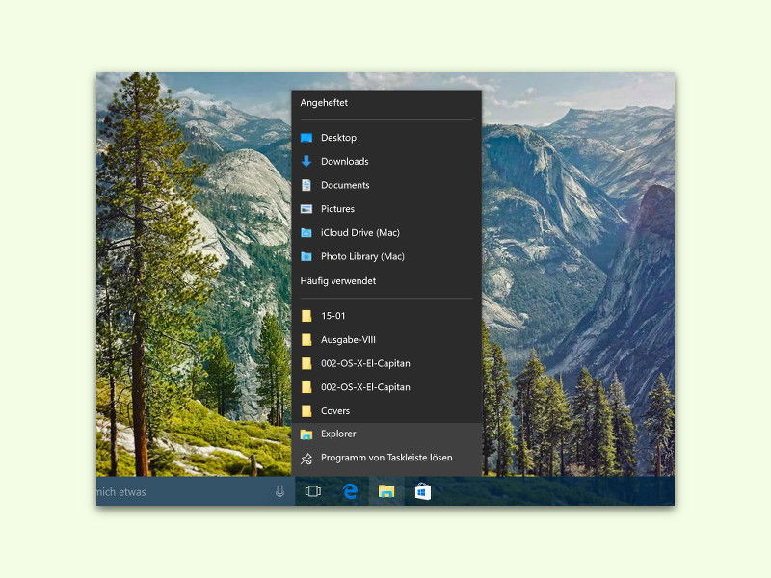The image size is (771, 578).
Task: Open the Task View taskbar icon
Action: coord(312,491)
